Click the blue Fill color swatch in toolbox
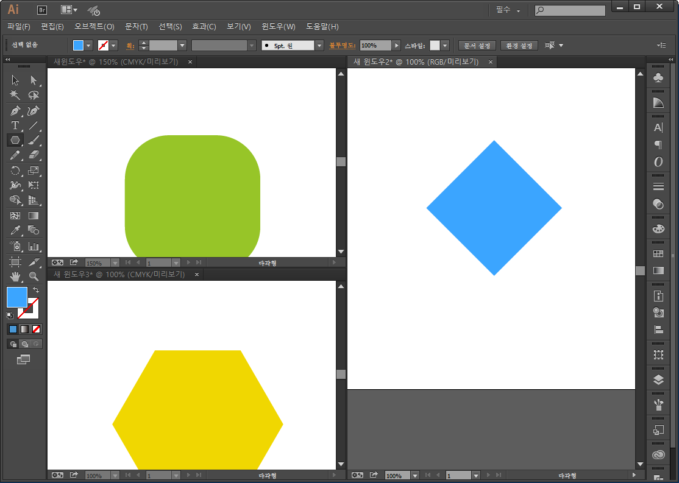The image size is (679, 483). click(16, 297)
